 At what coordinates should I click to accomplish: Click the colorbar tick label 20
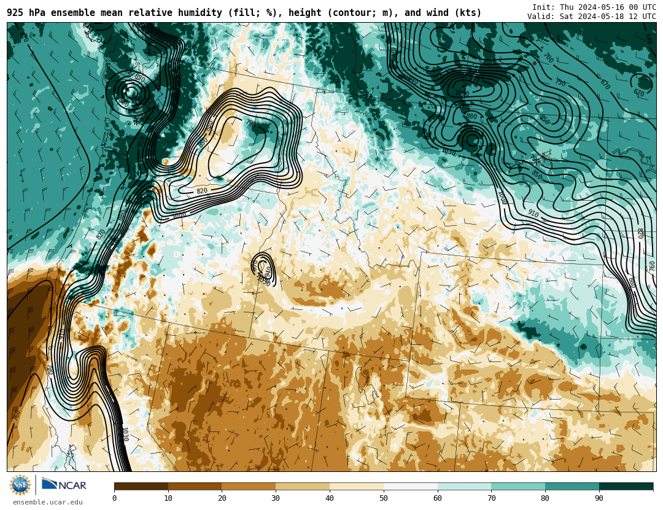pos(222,498)
